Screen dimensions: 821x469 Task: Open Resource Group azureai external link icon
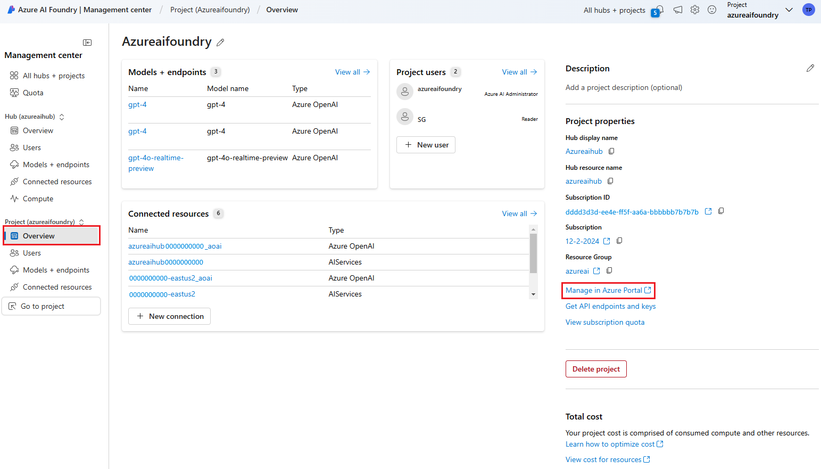pos(596,271)
